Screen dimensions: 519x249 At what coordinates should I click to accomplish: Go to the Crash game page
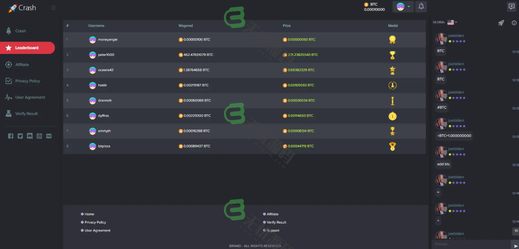[x=21, y=31]
